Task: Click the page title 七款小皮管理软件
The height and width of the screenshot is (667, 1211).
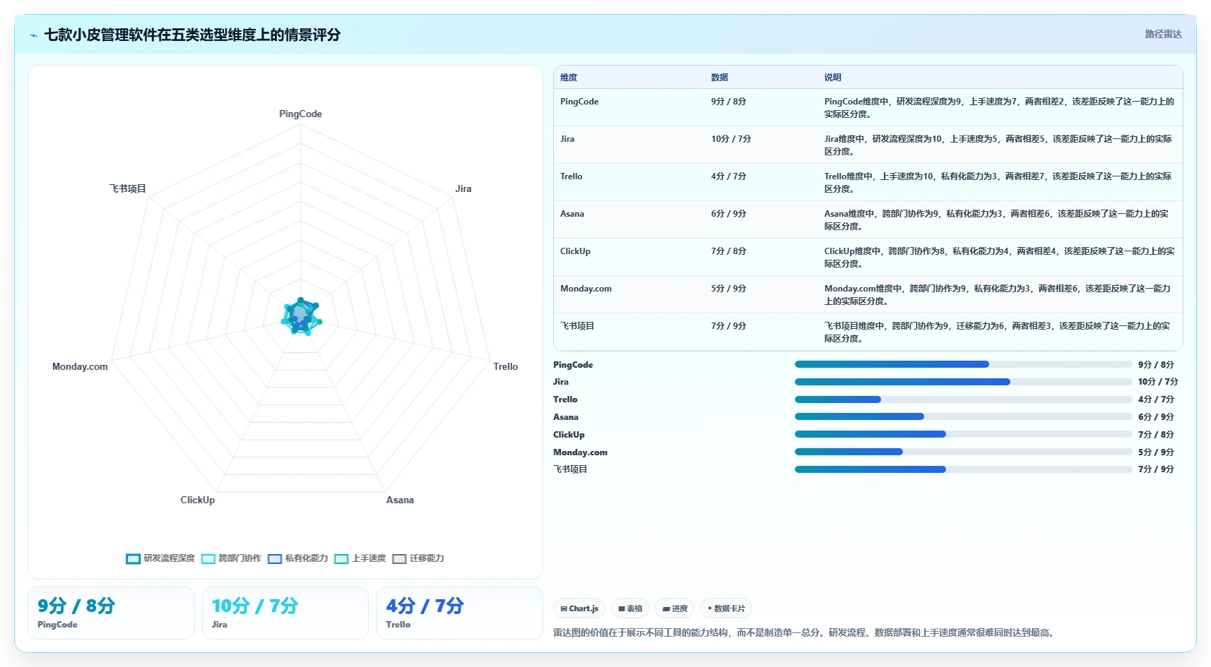Action: point(192,35)
